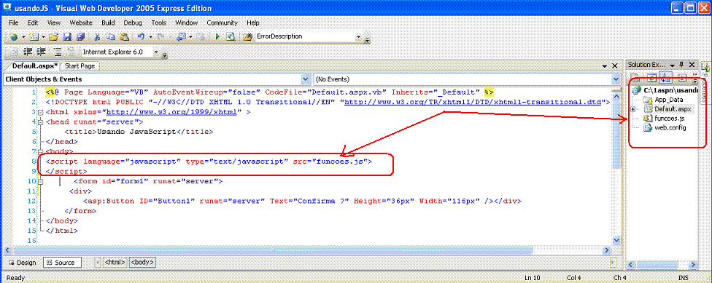Open the View menu
Viewport: 712px width, 283px height.
tap(53, 23)
